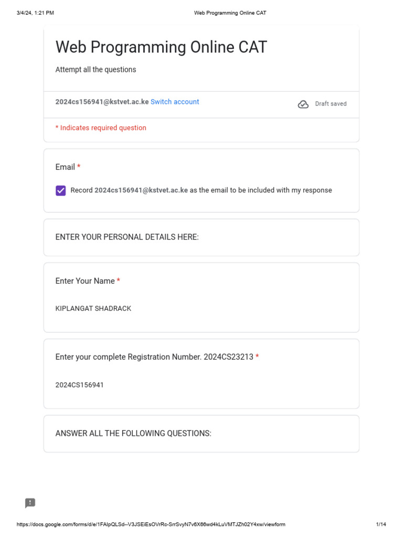Screen dimensions: 403x537
Task: Click the Attempt all the questions description
Action: point(96,70)
